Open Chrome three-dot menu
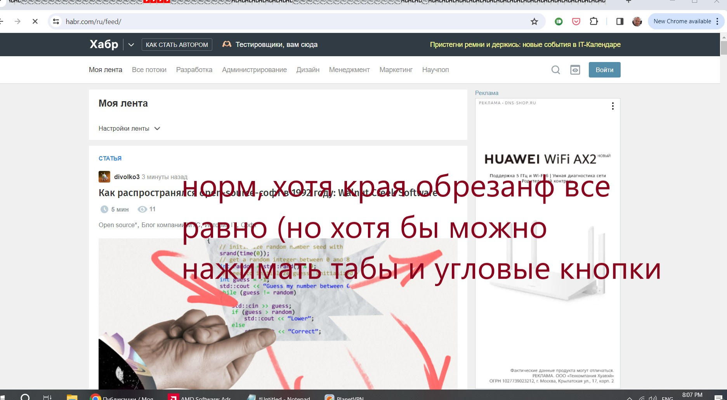 tap(717, 22)
